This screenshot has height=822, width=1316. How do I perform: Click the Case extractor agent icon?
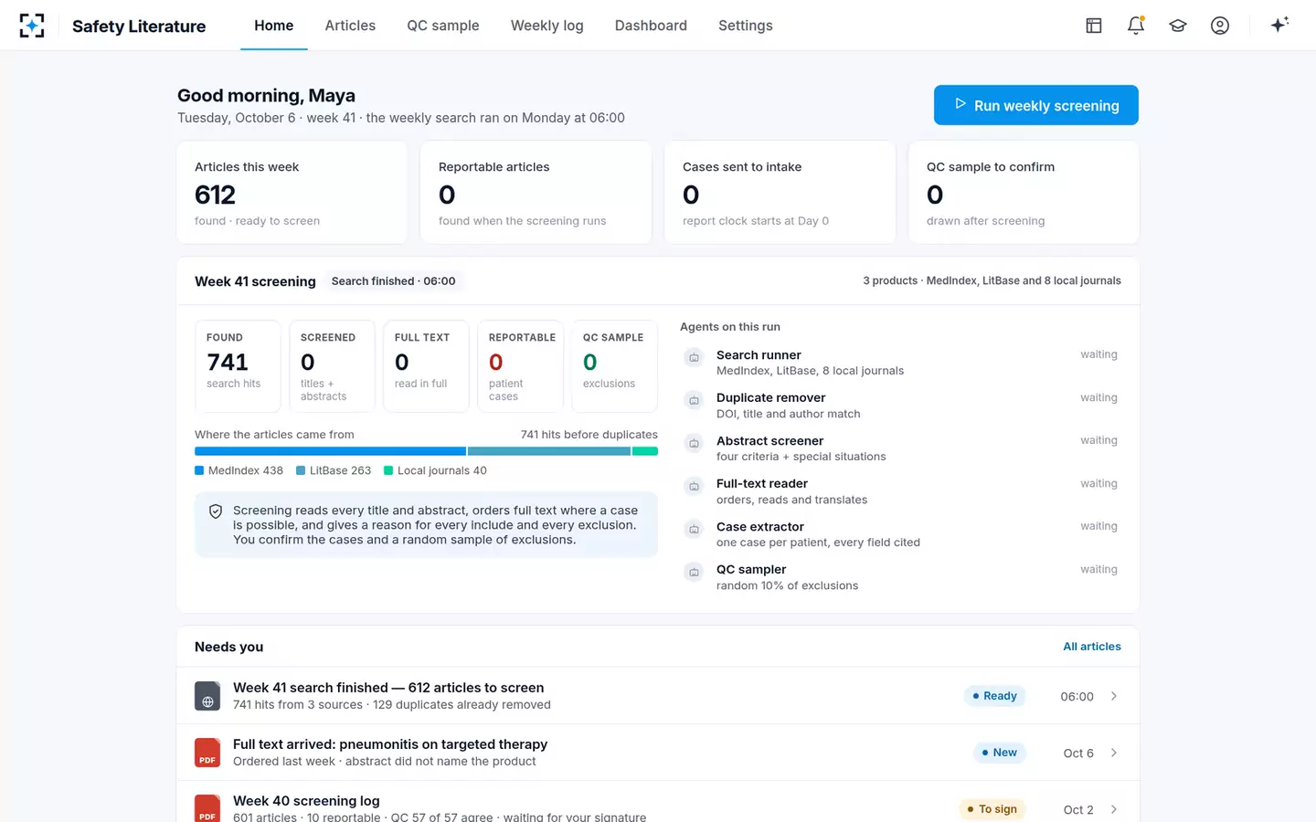click(695, 529)
